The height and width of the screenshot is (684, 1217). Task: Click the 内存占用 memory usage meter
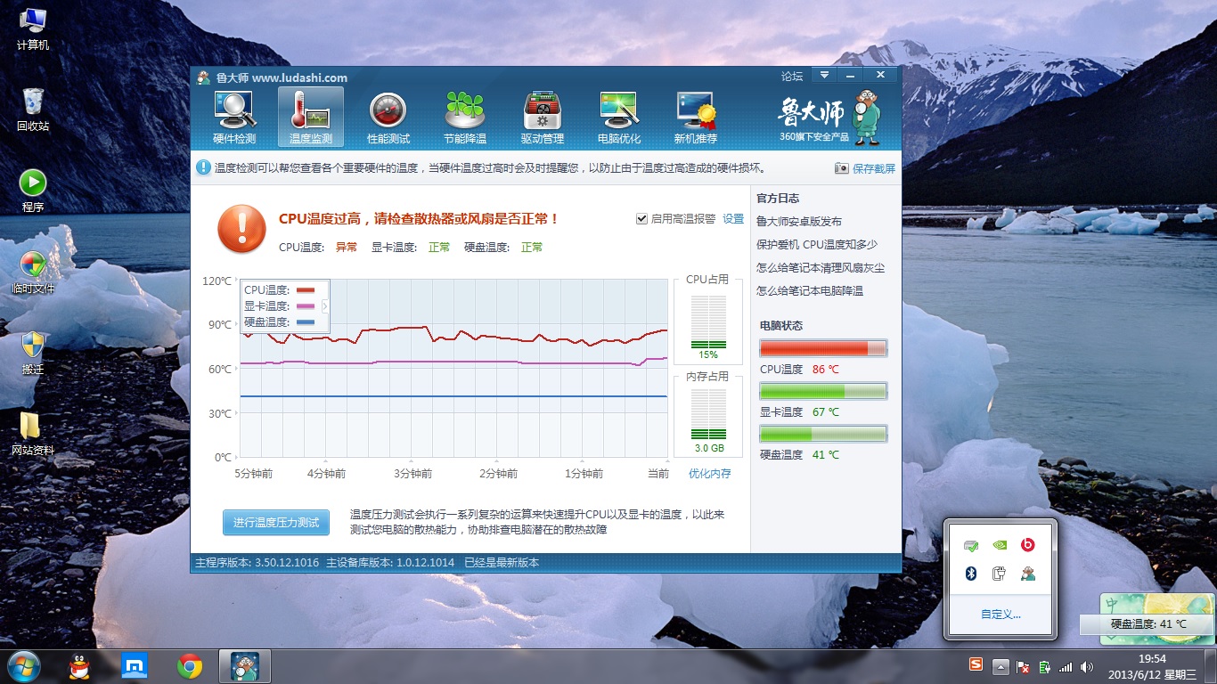tap(708, 415)
